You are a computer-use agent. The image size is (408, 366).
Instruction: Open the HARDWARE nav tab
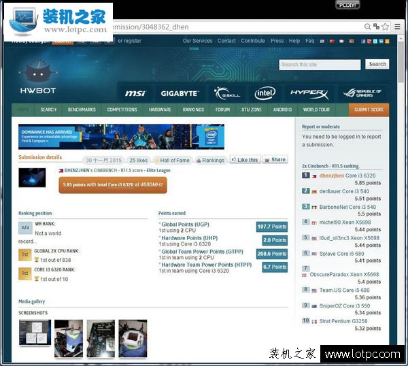tap(160, 110)
